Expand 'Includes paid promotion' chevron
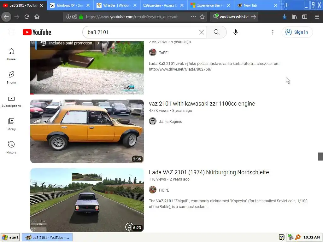323x242 pixels. [98, 43]
